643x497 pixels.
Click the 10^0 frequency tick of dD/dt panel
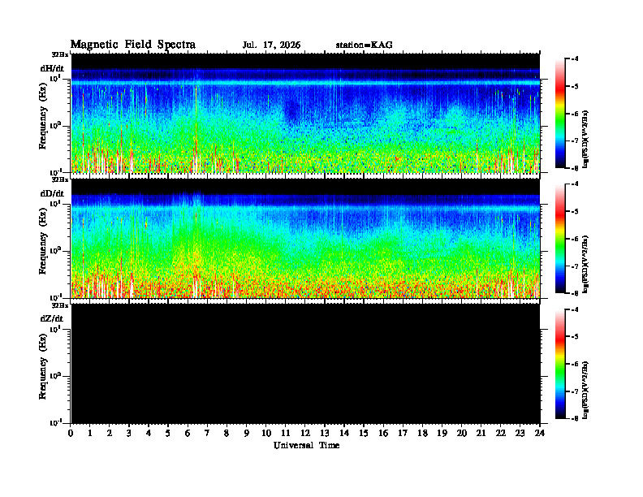55,251
